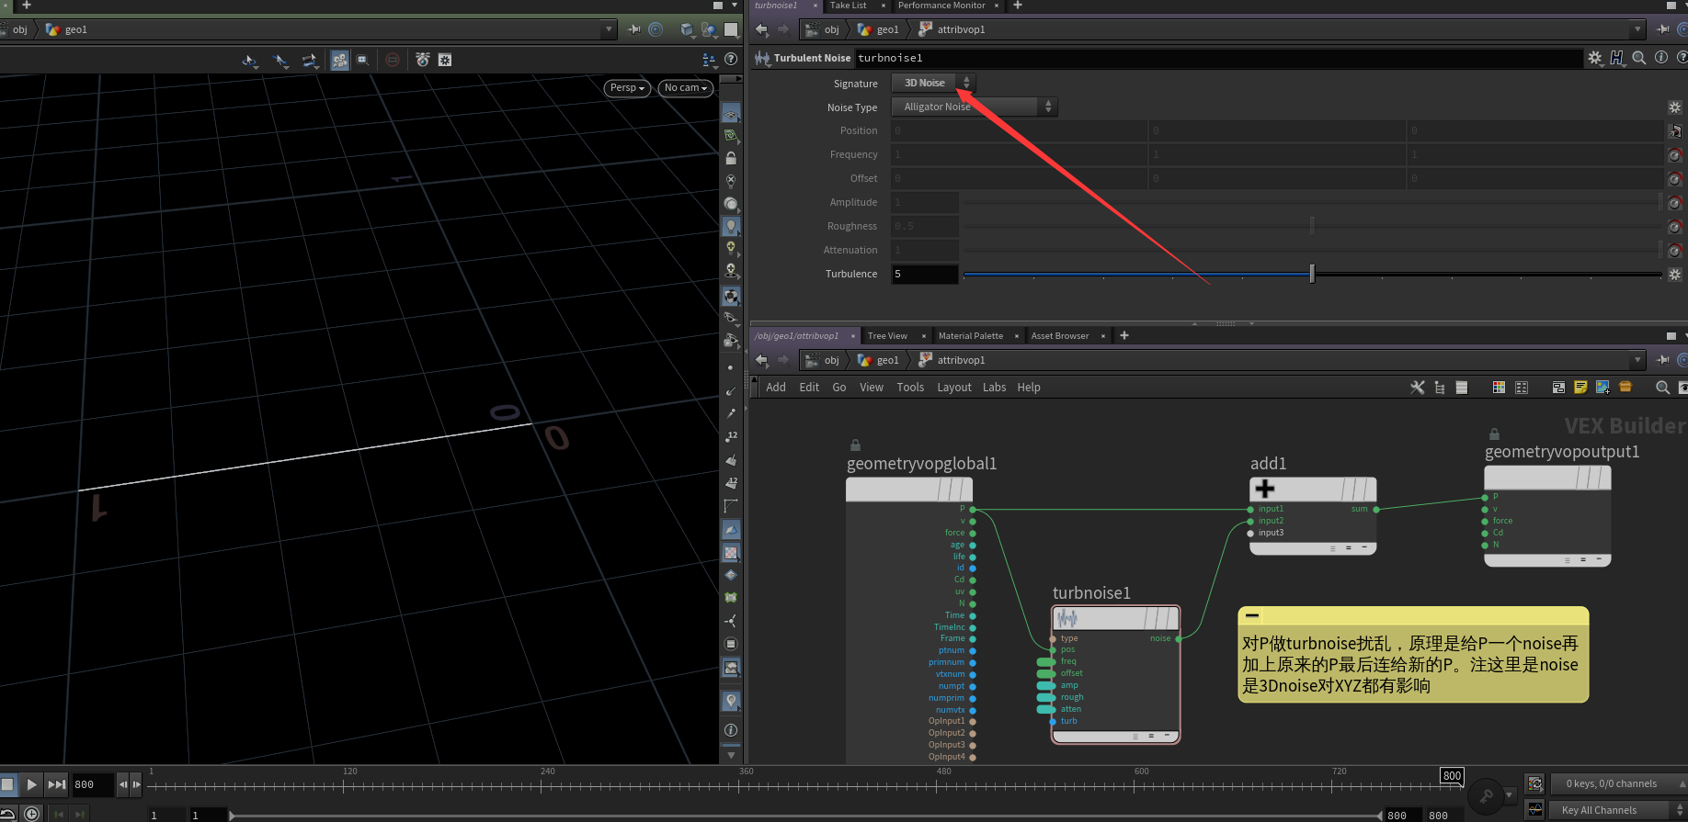Click the turbnoise1 node waveform icon

[1067, 618]
